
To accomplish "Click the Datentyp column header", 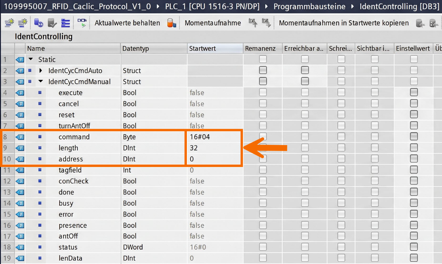I will click(154, 48).
